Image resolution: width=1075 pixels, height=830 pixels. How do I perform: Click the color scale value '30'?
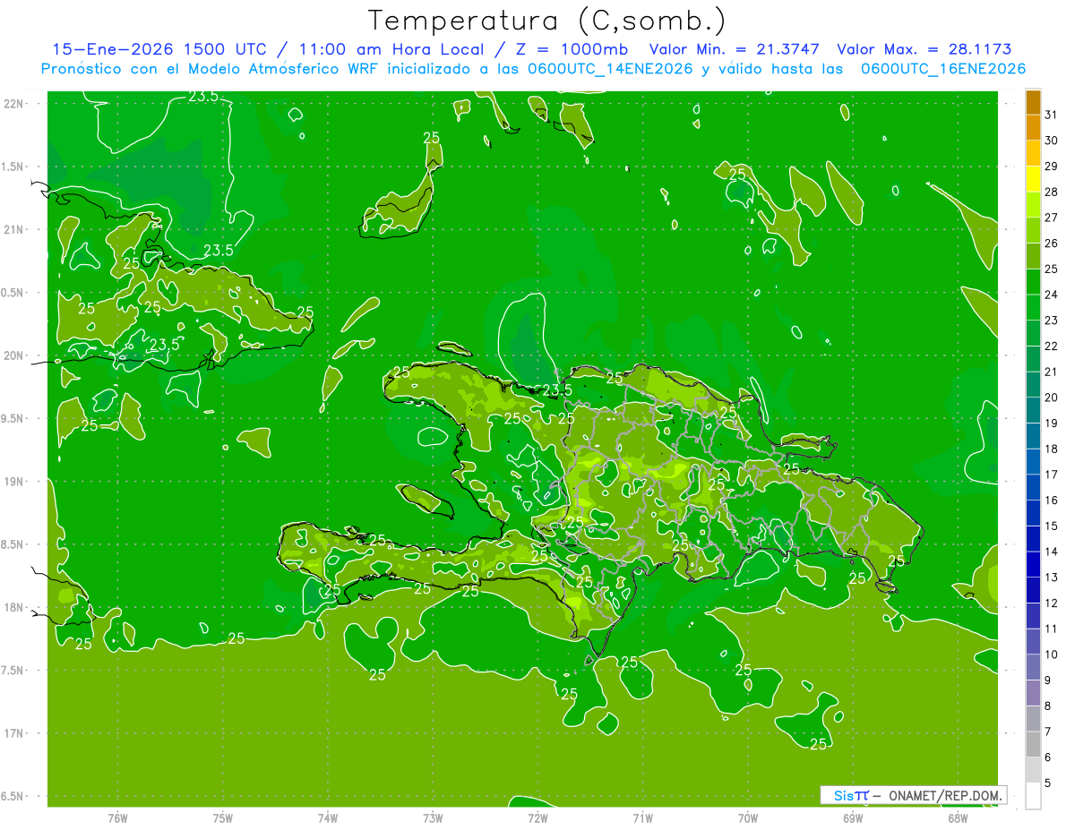tap(1052, 141)
